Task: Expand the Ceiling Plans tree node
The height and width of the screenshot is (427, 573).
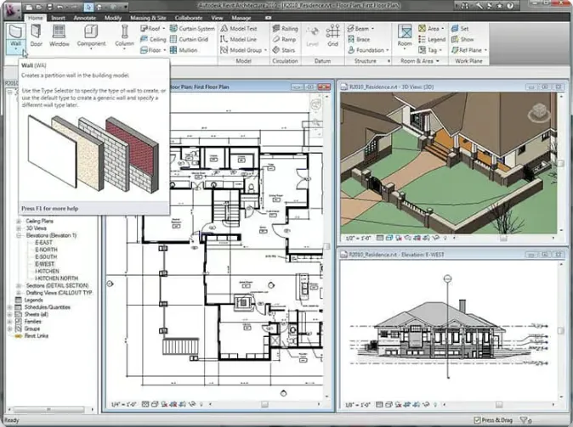Action: pos(19,222)
